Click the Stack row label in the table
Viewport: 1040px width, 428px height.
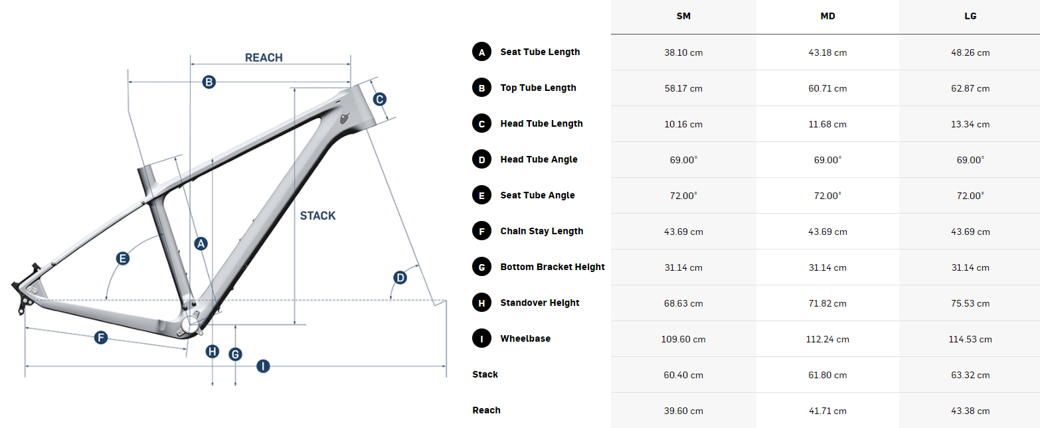point(485,374)
